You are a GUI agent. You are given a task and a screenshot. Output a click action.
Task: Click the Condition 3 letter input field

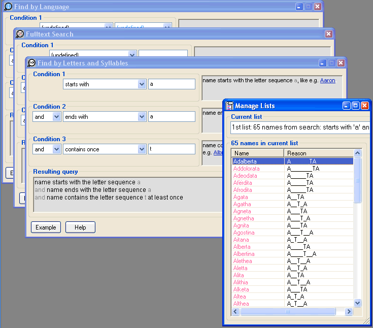tap(172, 149)
